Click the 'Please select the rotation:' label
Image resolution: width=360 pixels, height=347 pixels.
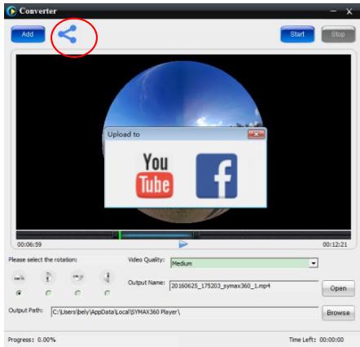tap(42, 260)
